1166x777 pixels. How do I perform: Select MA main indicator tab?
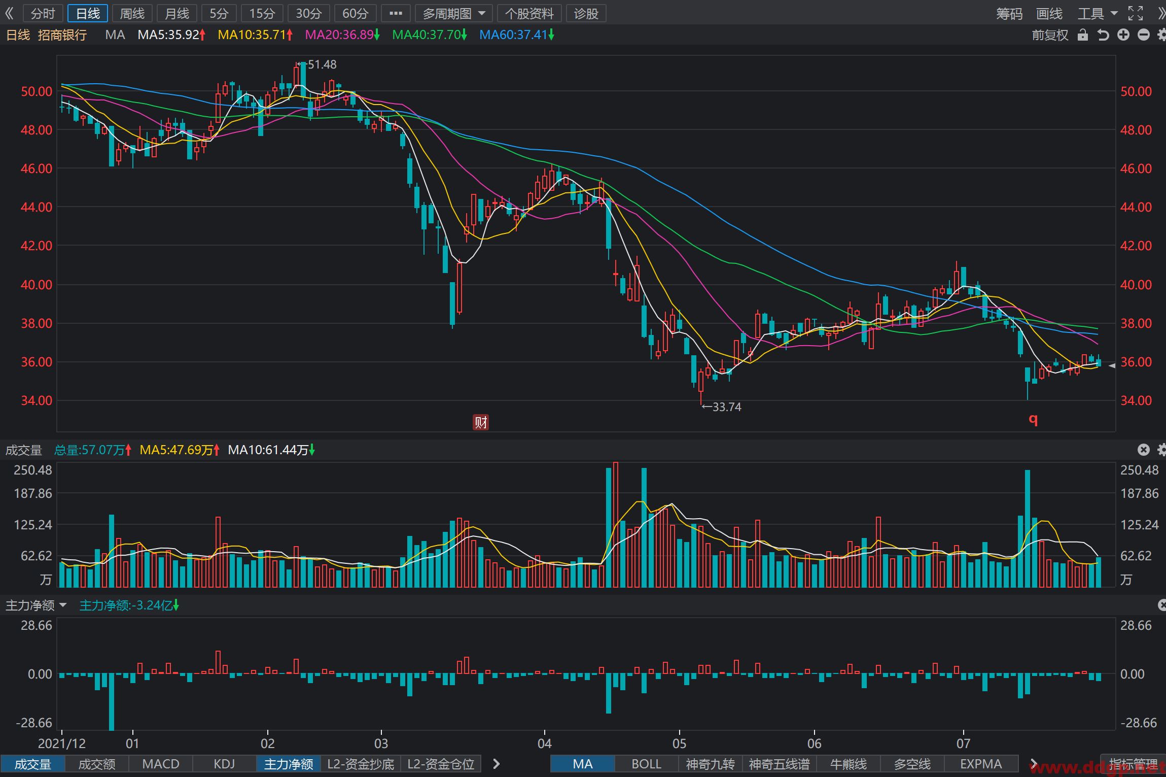[583, 764]
